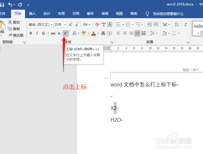Click the Distributed alignment icon
The width and height of the screenshot is (203, 154).
[x=144, y=33]
